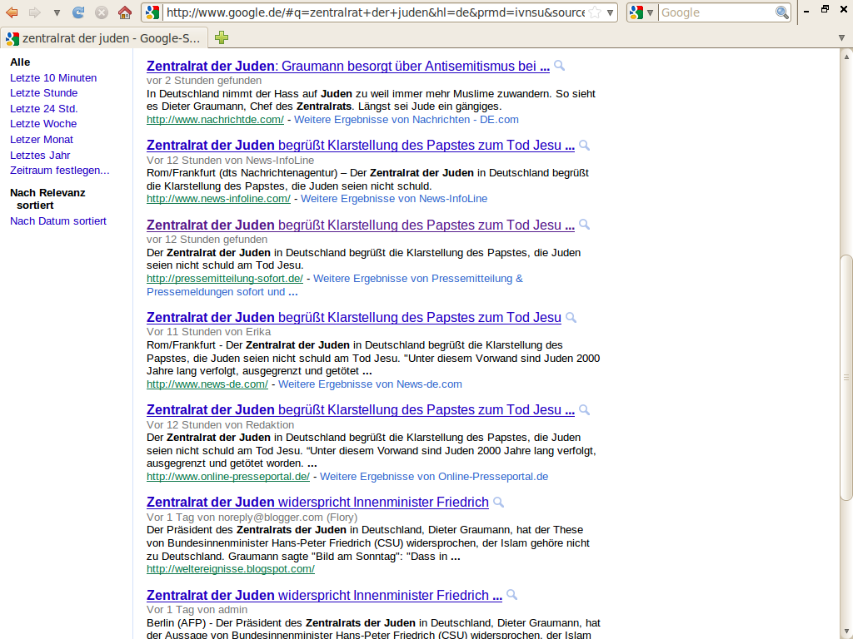Click the Google search box in the toolbar
853x639 pixels.
pyautogui.click(x=717, y=12)
